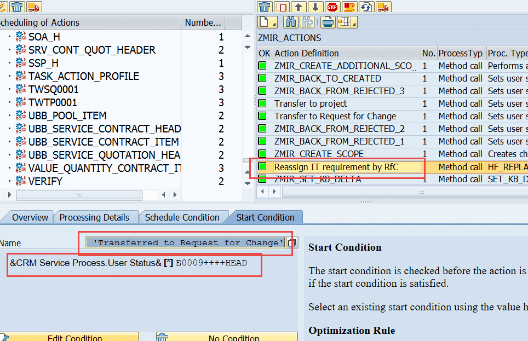Viewport: 528px width, 341px height.
Task: Click the printer icon
Action: click(x=328, y=22)
